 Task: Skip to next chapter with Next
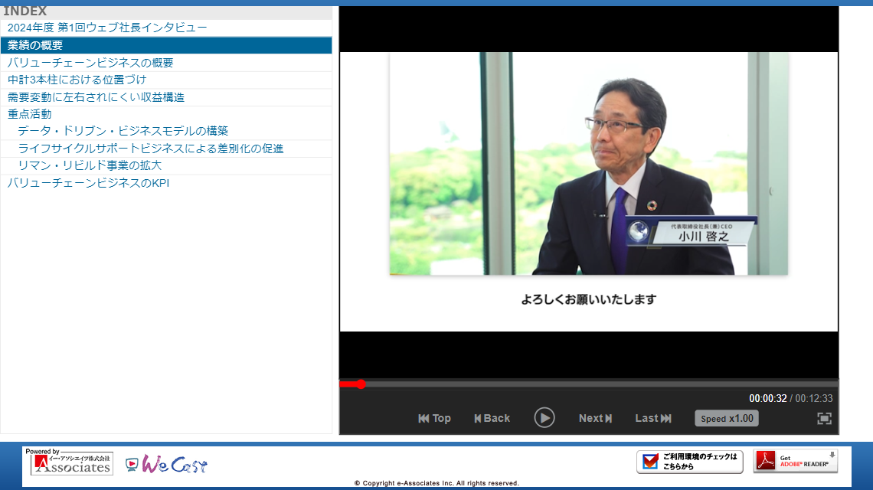pos(595,418)
